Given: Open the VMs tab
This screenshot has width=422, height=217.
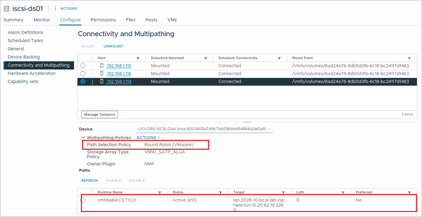Looking at the screenshot, I should (x=172, y=20).
